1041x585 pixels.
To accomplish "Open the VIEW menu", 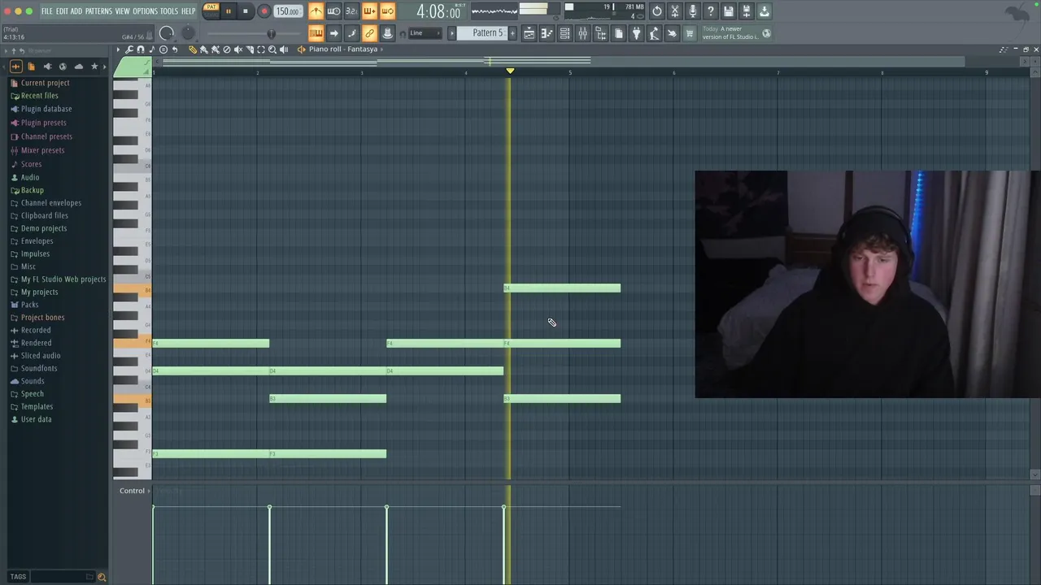I will [x=122, y=11].
